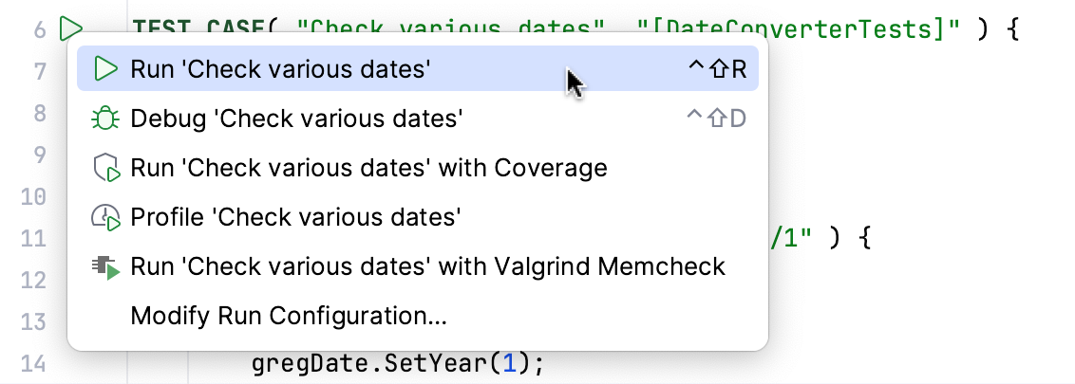This screenshot has width=1075, height=384.
Task: Click the Valgrind Memcheck icon in the menu
Action: coord(105,266)
